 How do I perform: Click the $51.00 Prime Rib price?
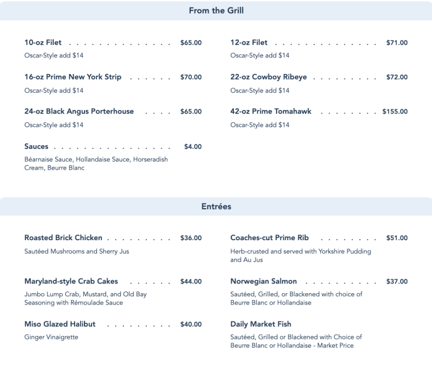(397, 238)
